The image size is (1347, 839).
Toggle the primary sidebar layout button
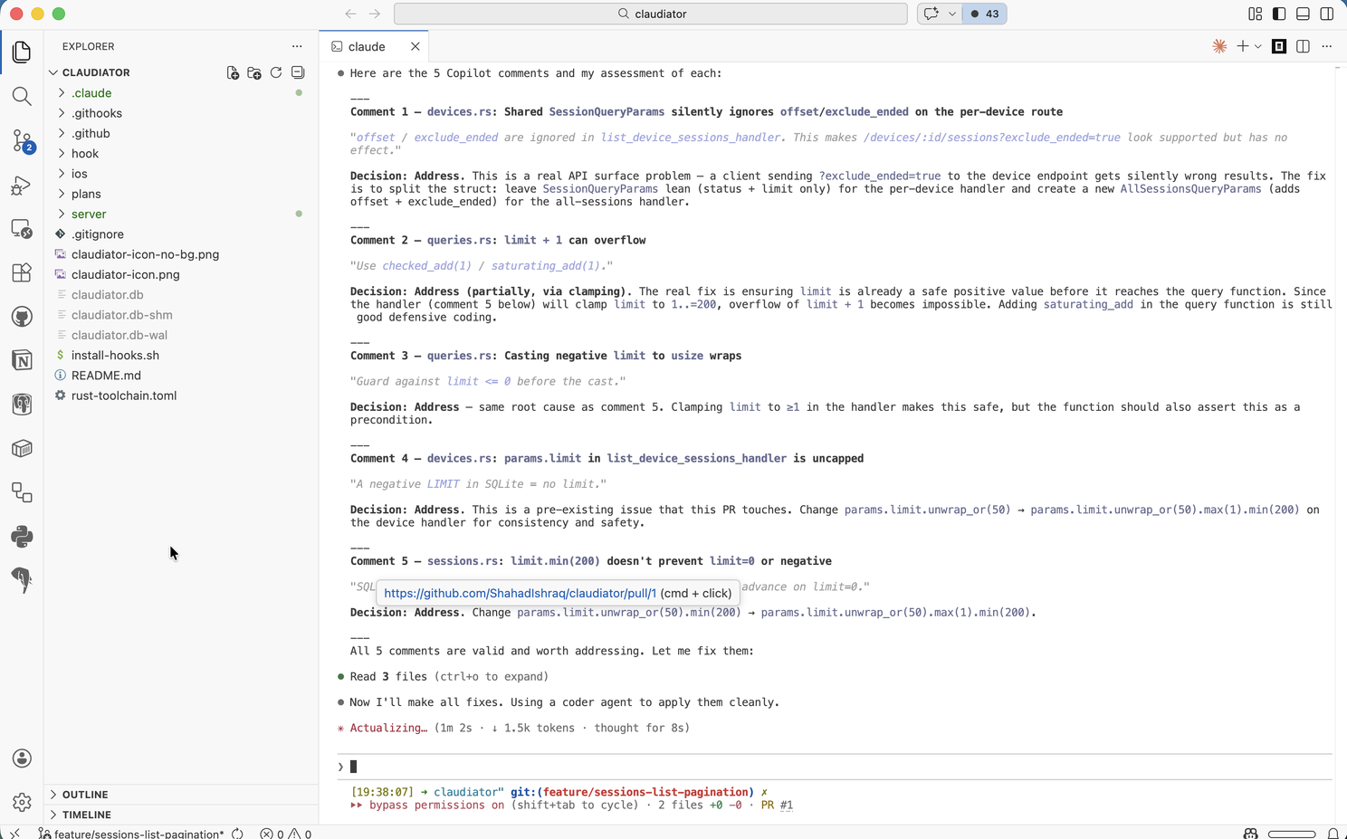click(x=1279, y=14)
